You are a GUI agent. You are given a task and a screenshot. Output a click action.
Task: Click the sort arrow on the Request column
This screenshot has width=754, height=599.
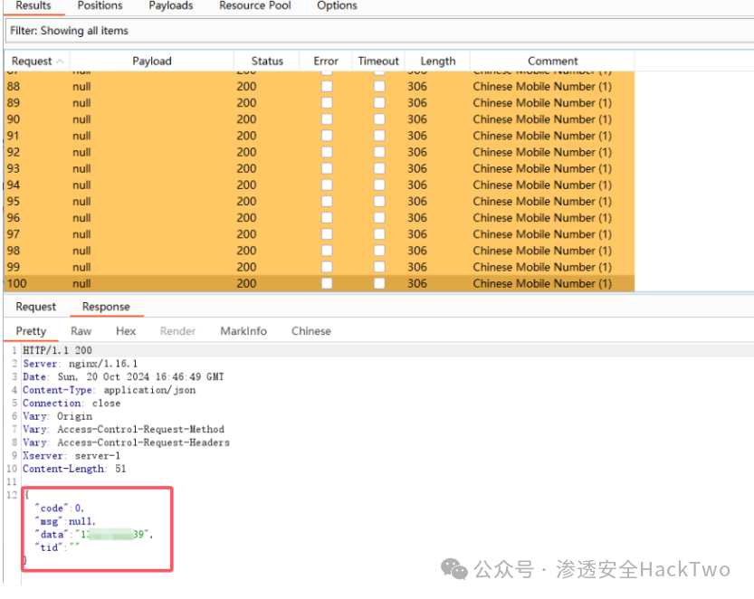60,62
